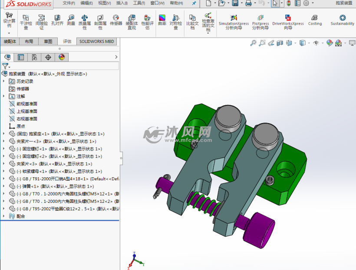Screen dimensions: 356x270
Task: Open the DisplayManager color-ball tab
Action: click(x=61, y=57)
